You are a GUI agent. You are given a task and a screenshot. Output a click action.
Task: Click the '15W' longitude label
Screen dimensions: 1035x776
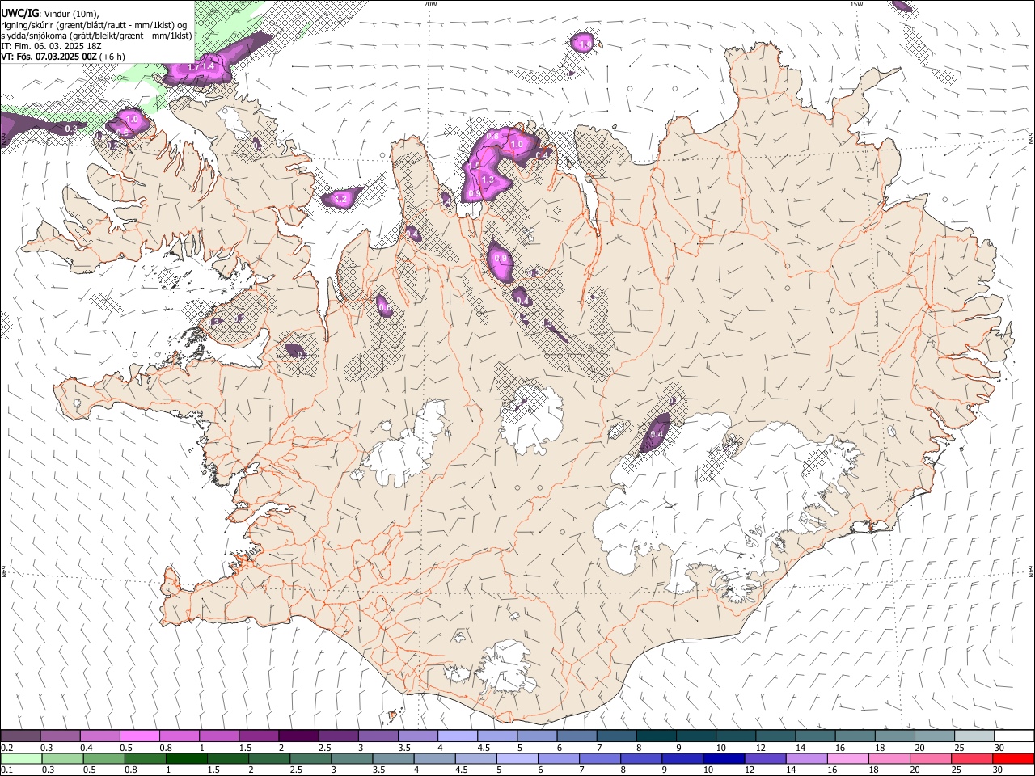[856, 4]
